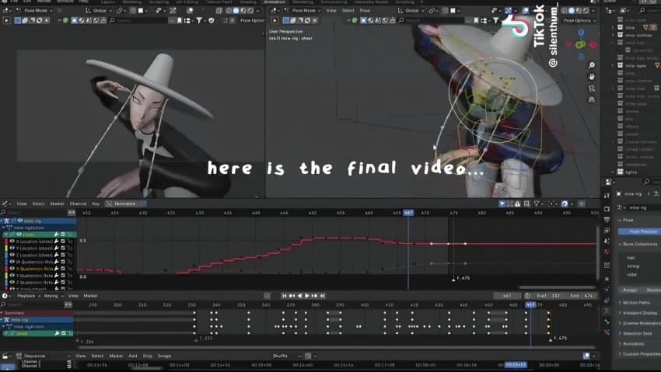Toggle the camera view gizmo
The height and width of the screenshot is (372, 661).
(592, 87)
